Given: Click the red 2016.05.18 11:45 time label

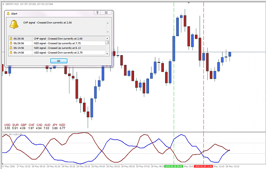Looking at the screenshot, I should pos(203,166).
